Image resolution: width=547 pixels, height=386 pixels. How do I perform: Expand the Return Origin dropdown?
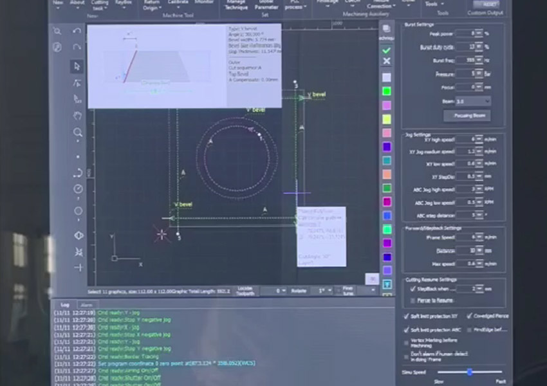tap(151, 8)
